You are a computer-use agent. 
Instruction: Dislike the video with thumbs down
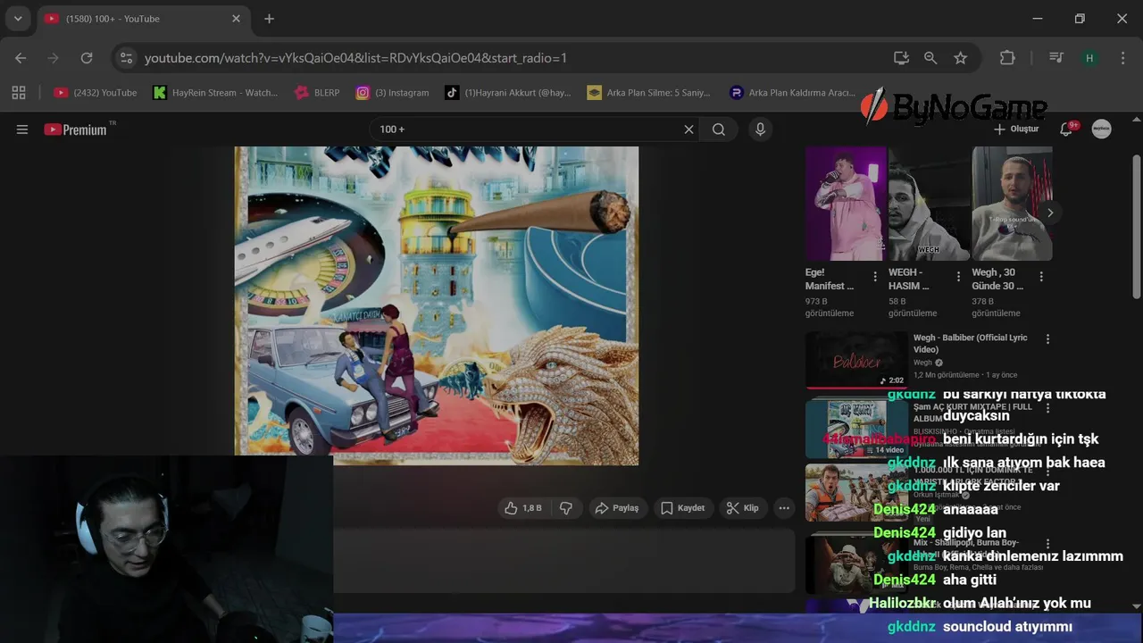tap(566, 508)
